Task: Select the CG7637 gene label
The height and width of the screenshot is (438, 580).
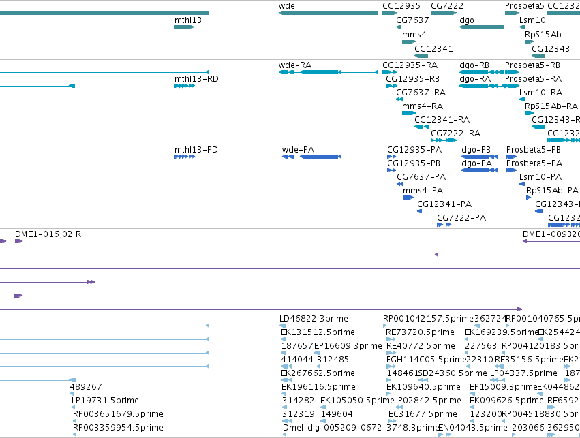Action: coord(412,20)
